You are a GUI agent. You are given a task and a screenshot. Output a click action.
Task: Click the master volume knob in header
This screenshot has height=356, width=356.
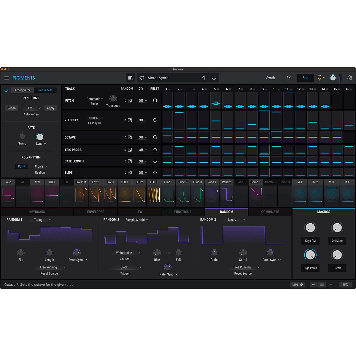(333, 78)
